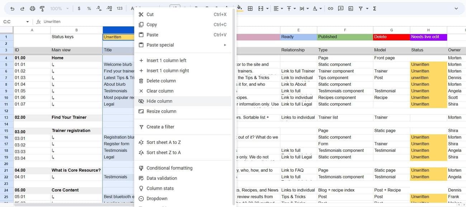466x207 pixels.
Task: Apply currency format with dollar icon
Action: [x=79, y=9]
